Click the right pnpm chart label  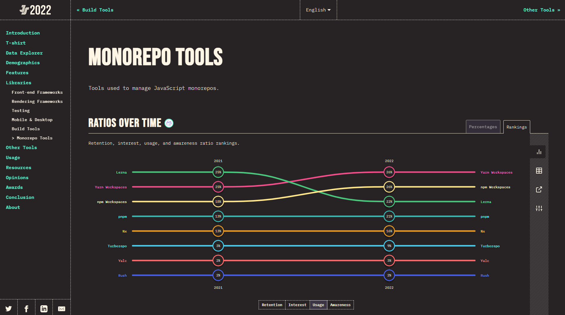[485, 217]
